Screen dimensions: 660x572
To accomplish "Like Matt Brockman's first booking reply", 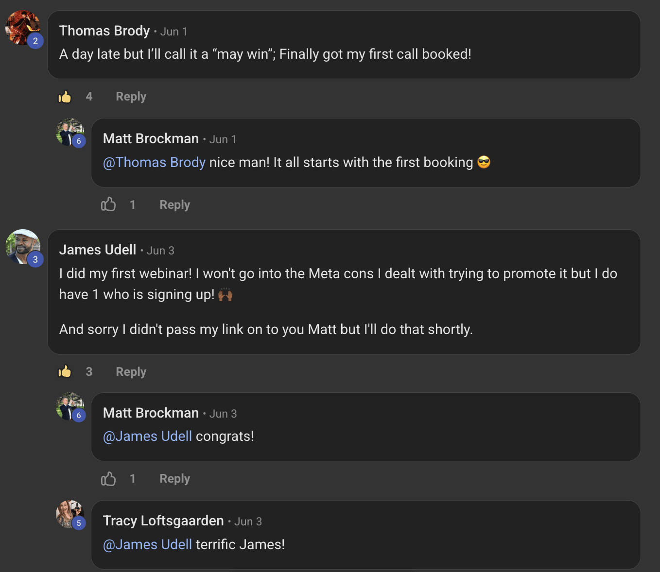I will [x=108, y=204].
